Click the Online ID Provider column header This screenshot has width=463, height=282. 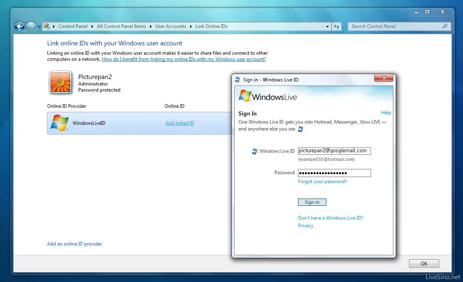[x=66, y=106]
